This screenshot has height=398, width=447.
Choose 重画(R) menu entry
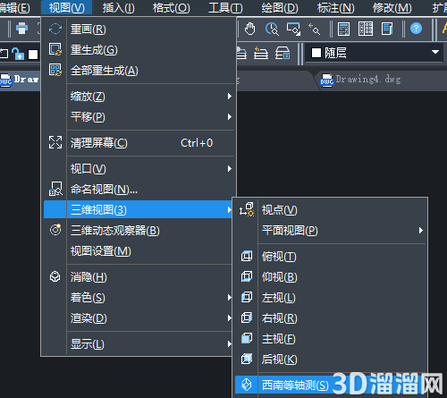[x=139, y=29]
